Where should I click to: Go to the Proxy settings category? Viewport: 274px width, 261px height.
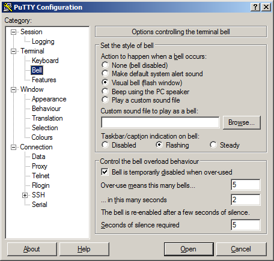tap(40, 166)
